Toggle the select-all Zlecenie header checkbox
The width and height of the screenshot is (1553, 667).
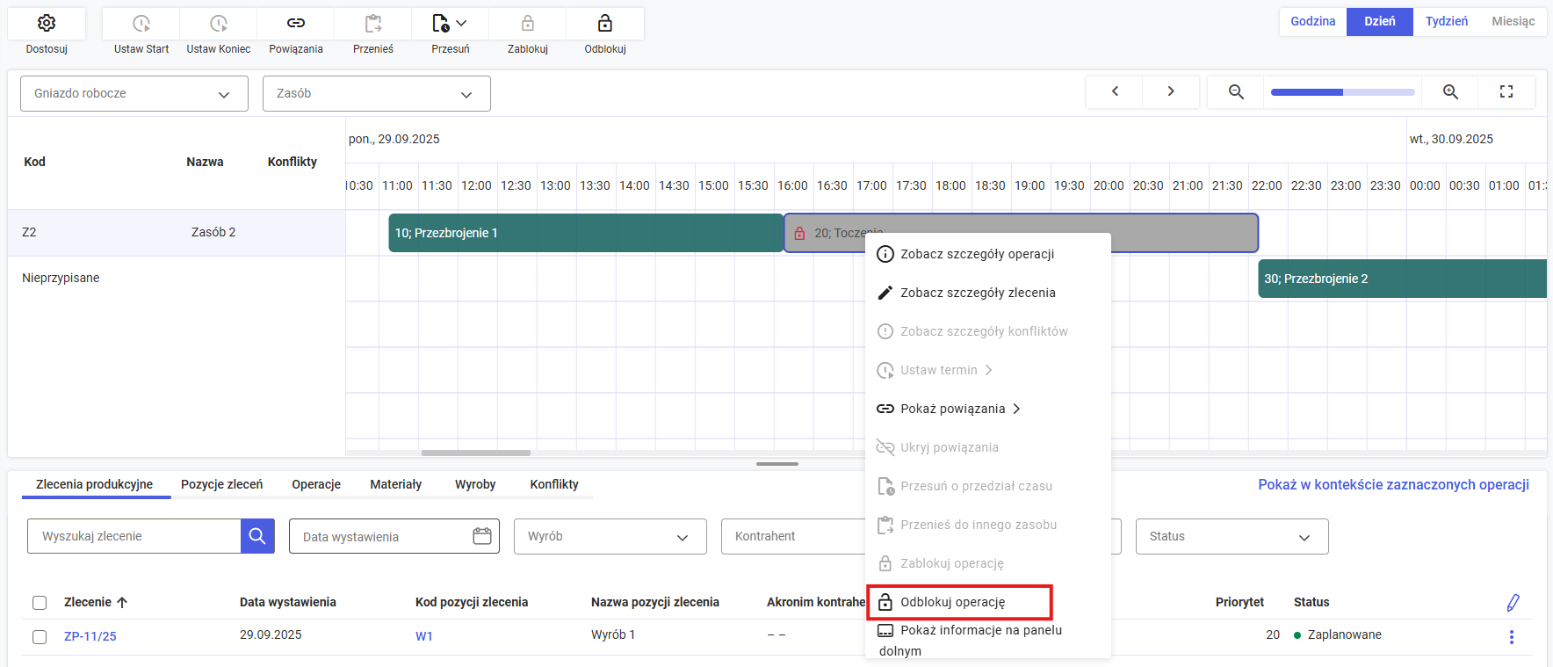[40, 603]
